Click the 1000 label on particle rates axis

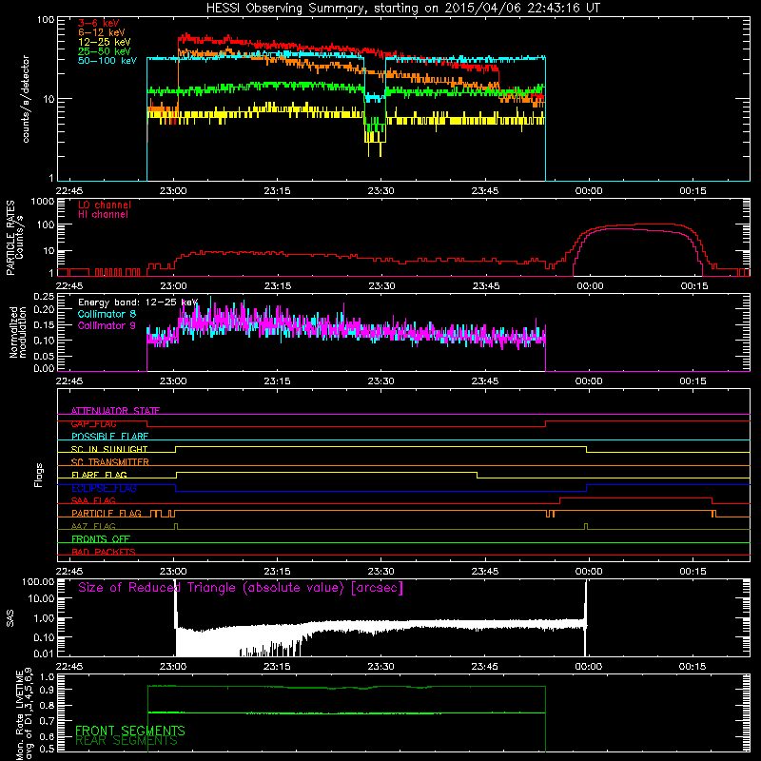(x=42, y=202)
